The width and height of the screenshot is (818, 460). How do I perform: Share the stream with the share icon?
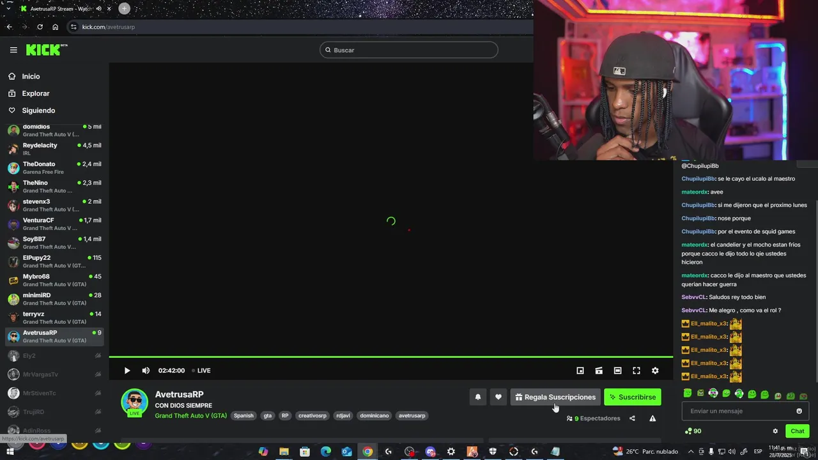point(632,418)
